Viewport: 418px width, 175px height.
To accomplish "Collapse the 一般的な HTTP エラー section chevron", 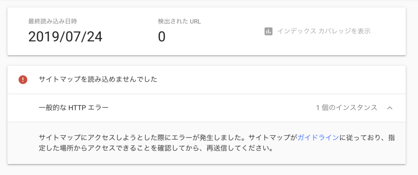I will pyautogui.click(x=390, y=108).
